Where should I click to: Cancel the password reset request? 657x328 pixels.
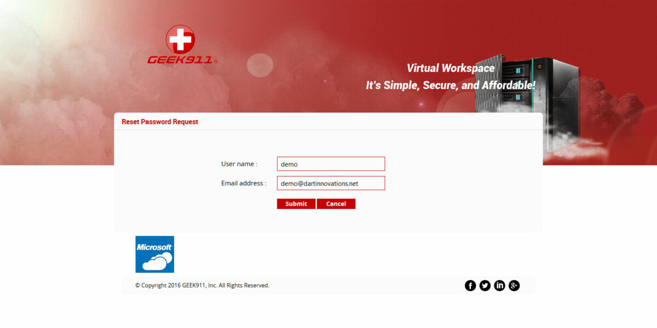click(x=336, y=203)
